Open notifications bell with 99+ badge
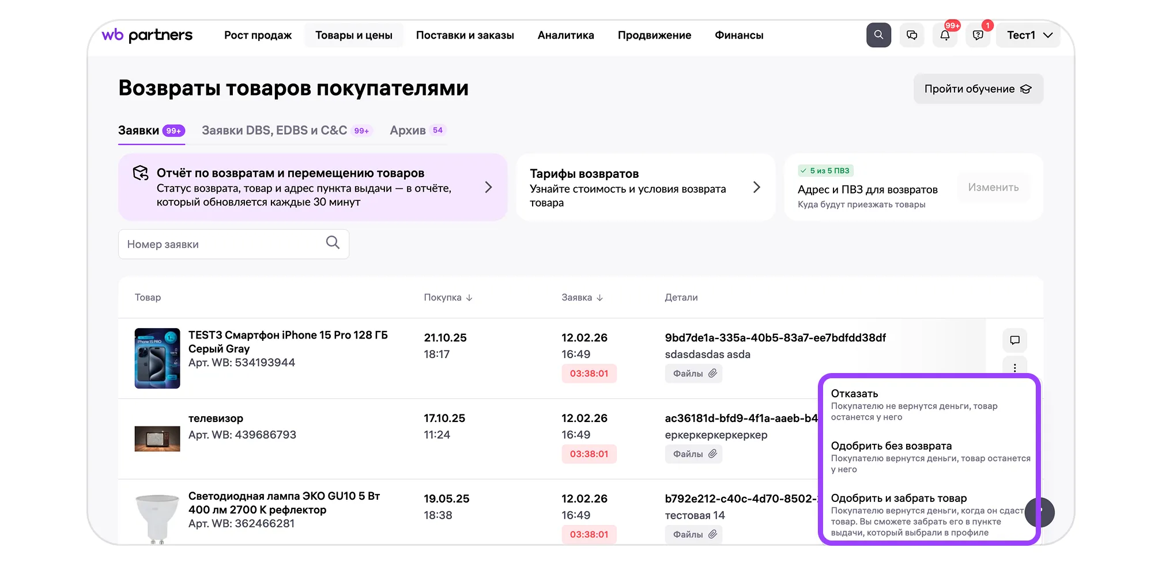The image size is (1162, 563). tap(945, 35)
